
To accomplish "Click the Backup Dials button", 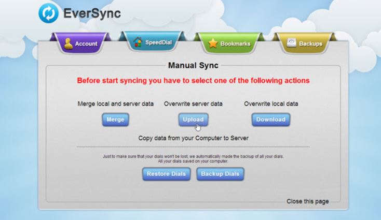I will (220, 174).
